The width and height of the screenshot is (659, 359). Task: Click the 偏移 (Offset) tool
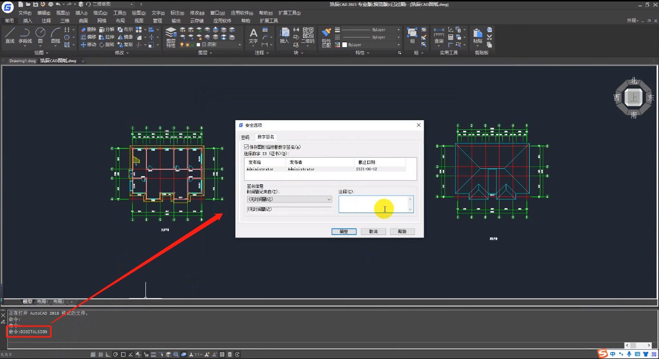[88, 37]
